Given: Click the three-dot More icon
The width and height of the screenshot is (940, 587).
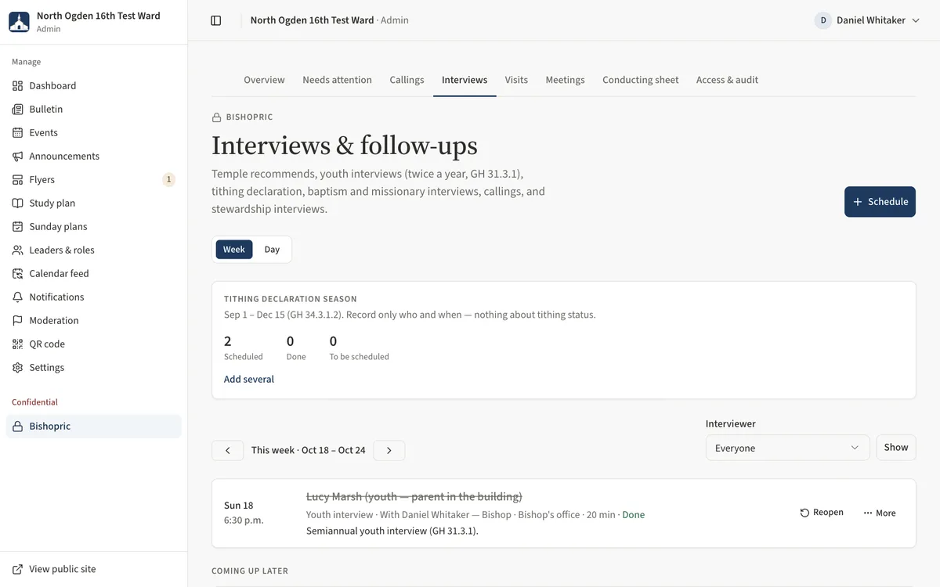Looking at the screenshot, I should [x=868, y=513].
